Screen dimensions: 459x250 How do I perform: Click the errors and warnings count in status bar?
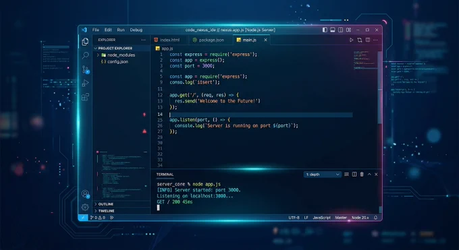[98, 218]
